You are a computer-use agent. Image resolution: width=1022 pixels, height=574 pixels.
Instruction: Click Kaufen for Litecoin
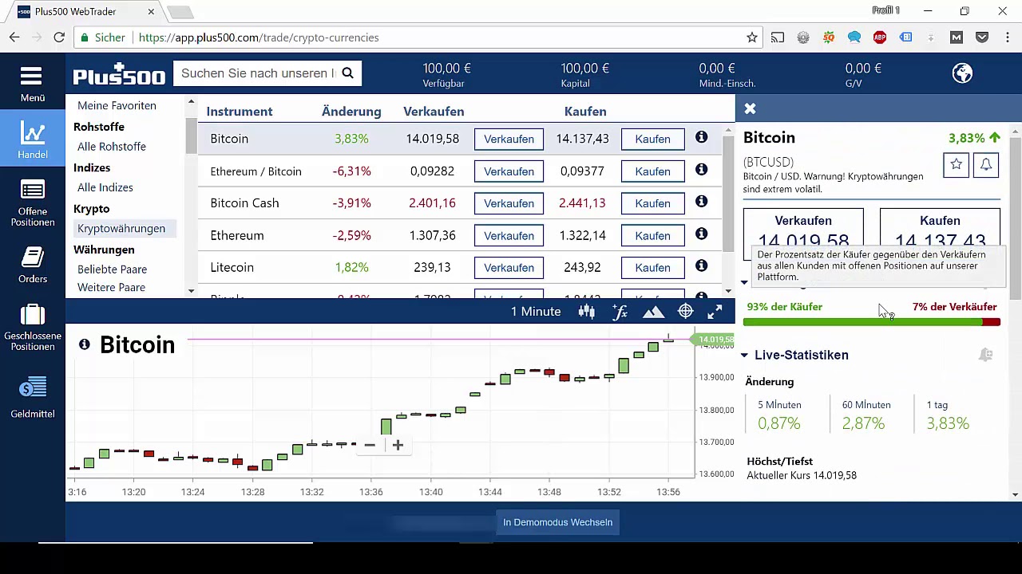[652, 267]
